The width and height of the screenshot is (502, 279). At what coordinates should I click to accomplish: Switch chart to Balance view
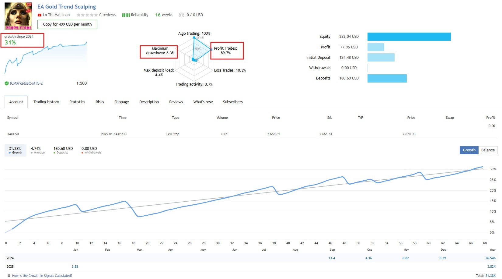click(488, 150)
